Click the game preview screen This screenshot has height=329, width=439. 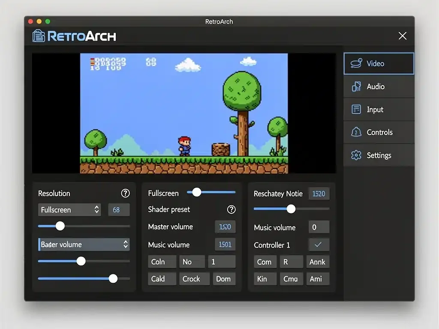[184, 113]
